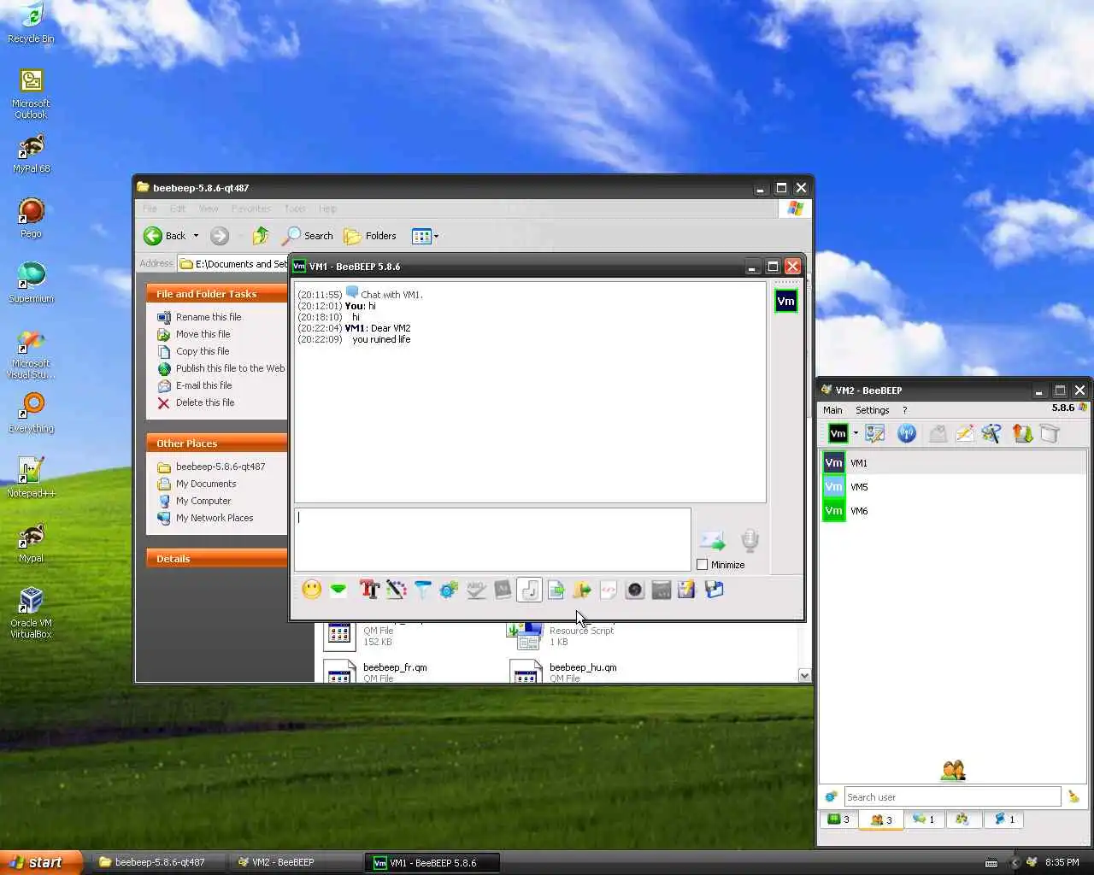Click Delete this file link

click(x=205, y=402)
